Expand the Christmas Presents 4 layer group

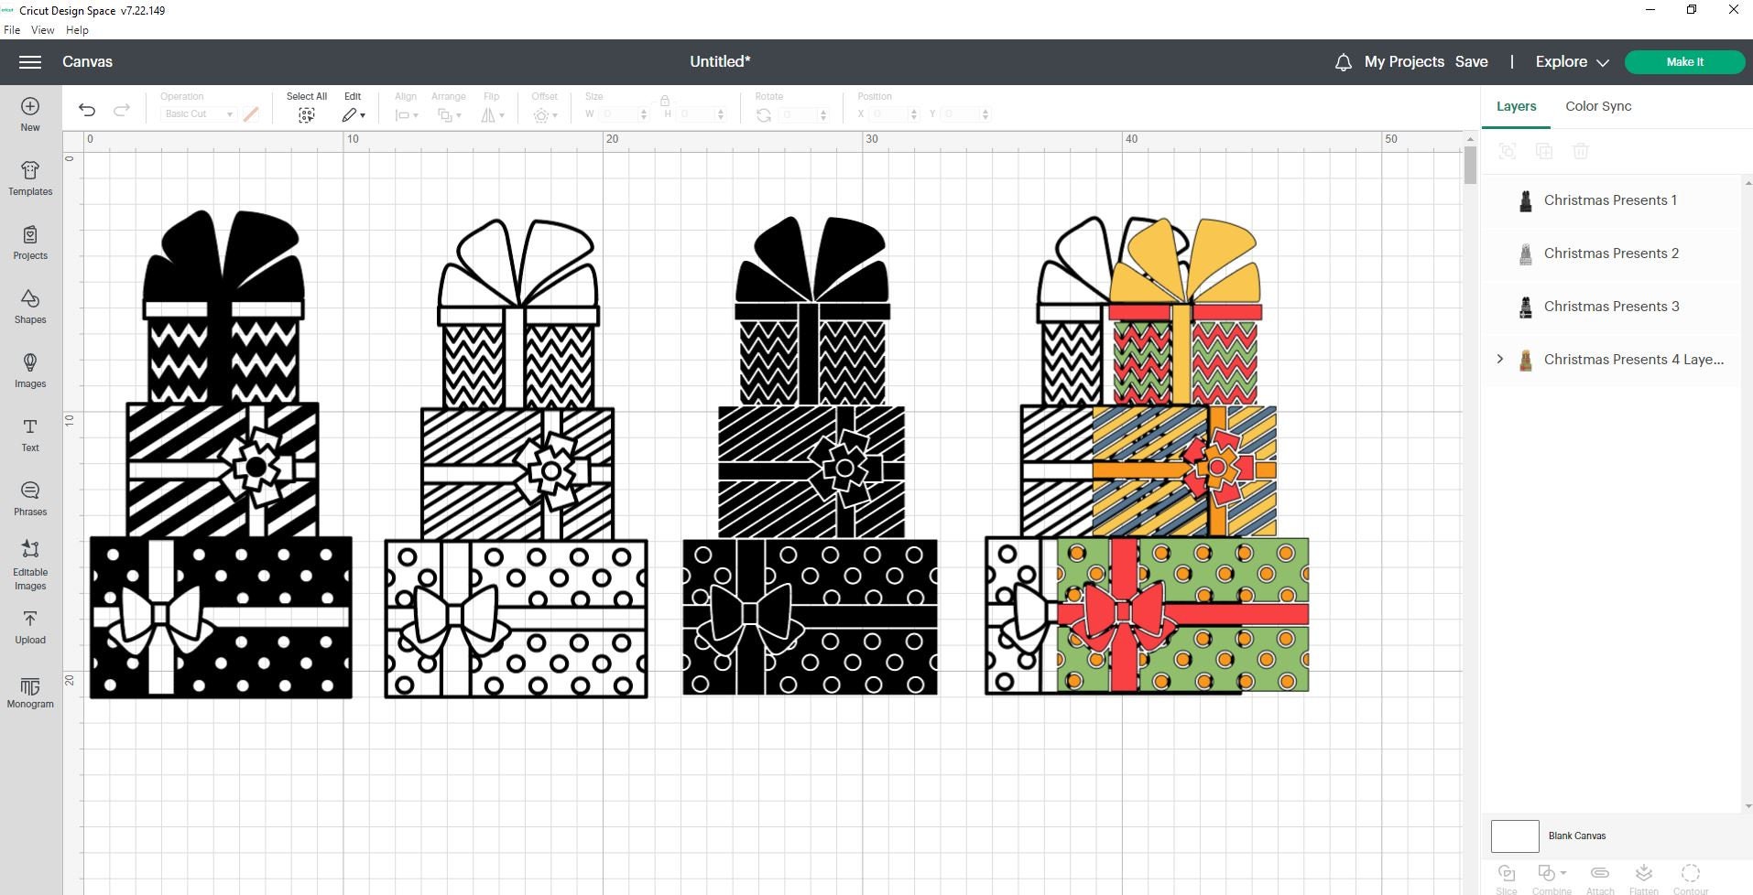1499,359
